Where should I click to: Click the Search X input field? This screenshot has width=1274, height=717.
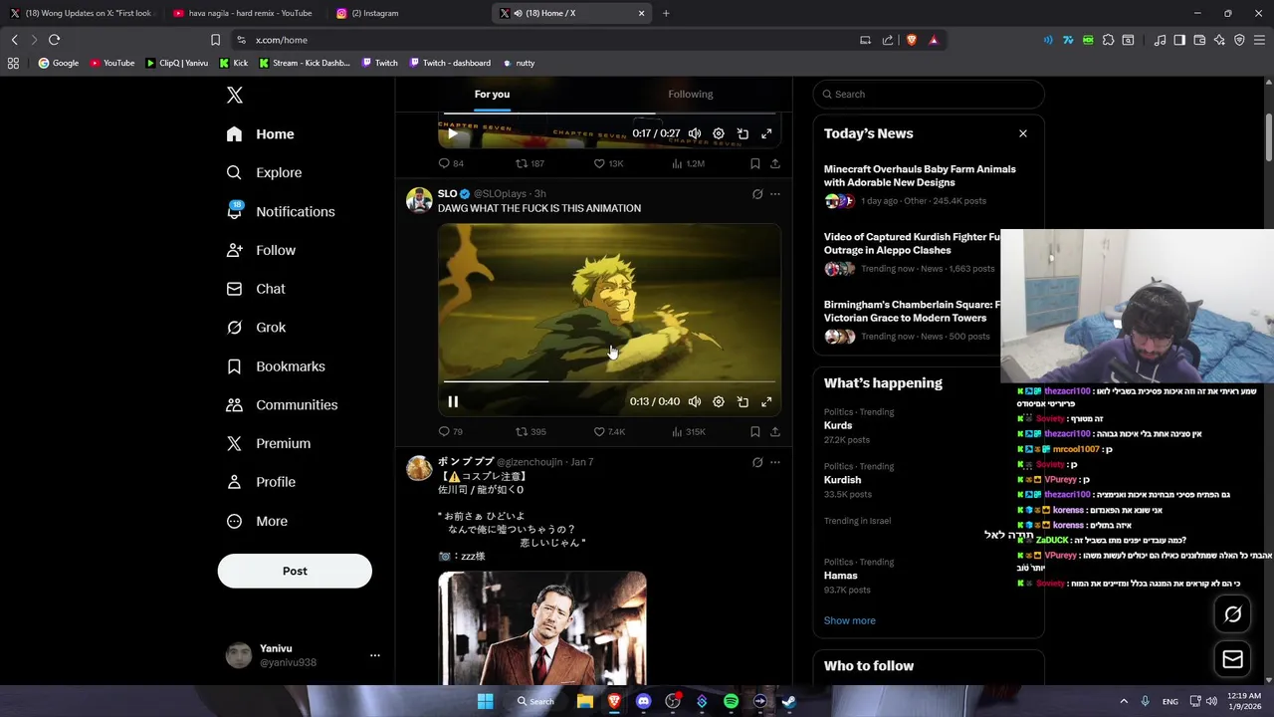[929, 94]
